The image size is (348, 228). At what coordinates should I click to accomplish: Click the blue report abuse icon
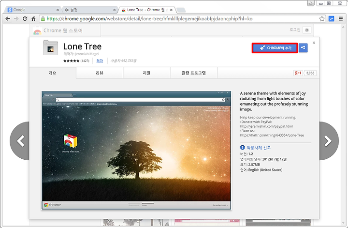coord(242,147)
